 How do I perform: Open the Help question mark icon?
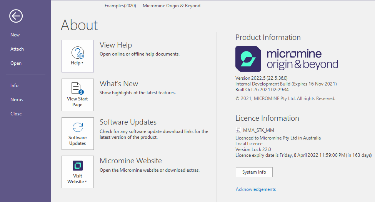click(x=78, y=53)
